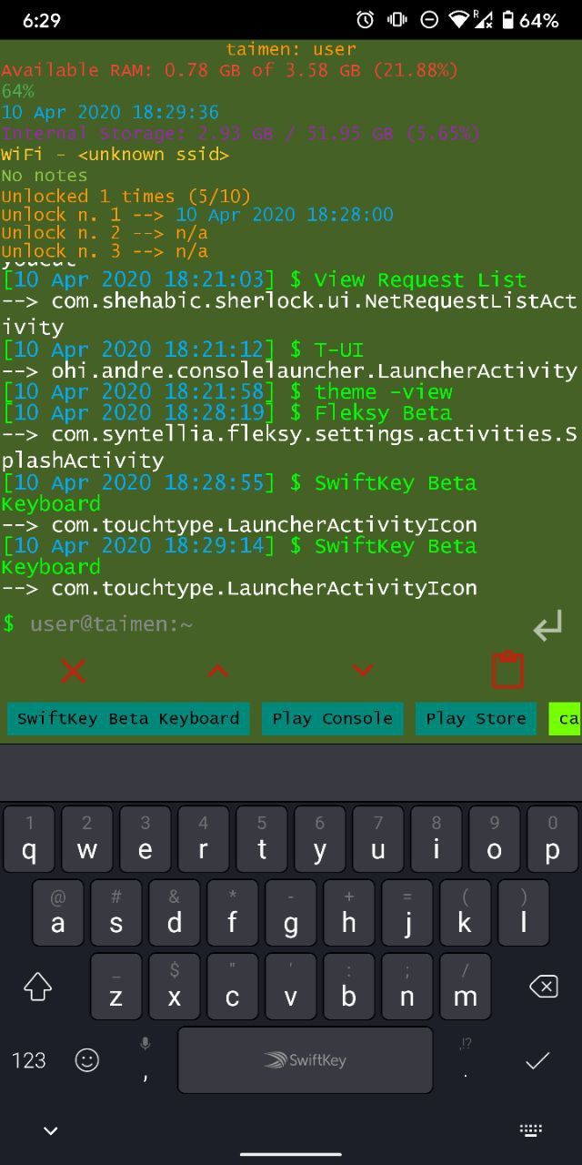Tap the keyboard shift key

[37, 986]
